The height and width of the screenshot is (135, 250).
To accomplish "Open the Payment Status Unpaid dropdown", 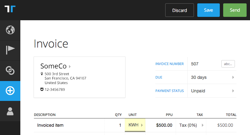I will (x=212, y=91).
